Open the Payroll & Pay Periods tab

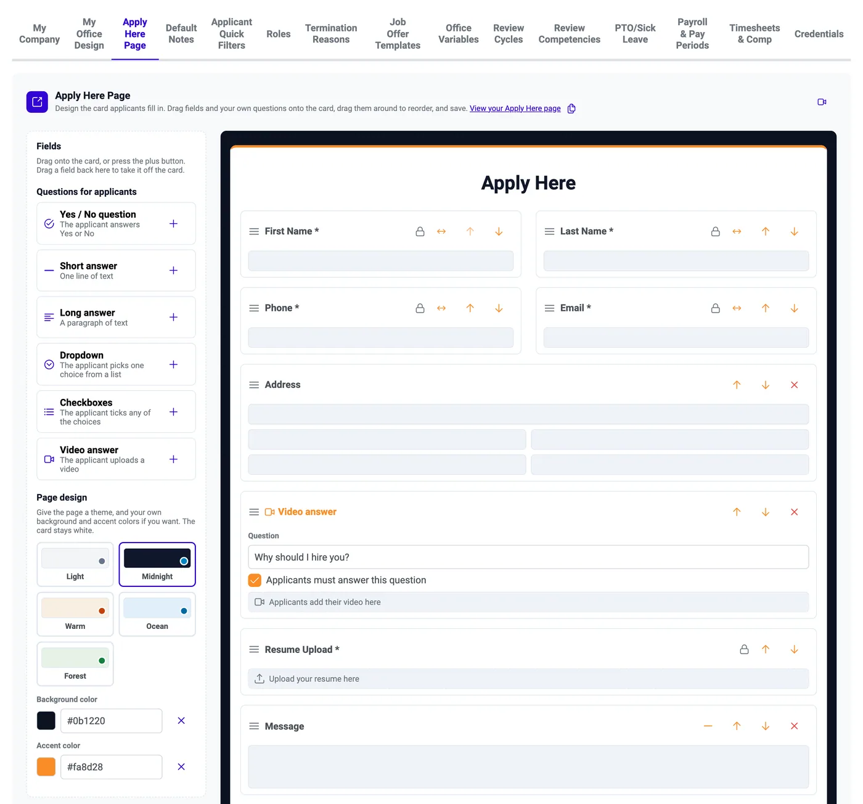coord(692,34)
